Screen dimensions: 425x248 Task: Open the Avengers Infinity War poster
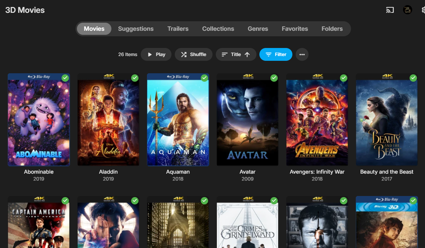tap(317, 119)
